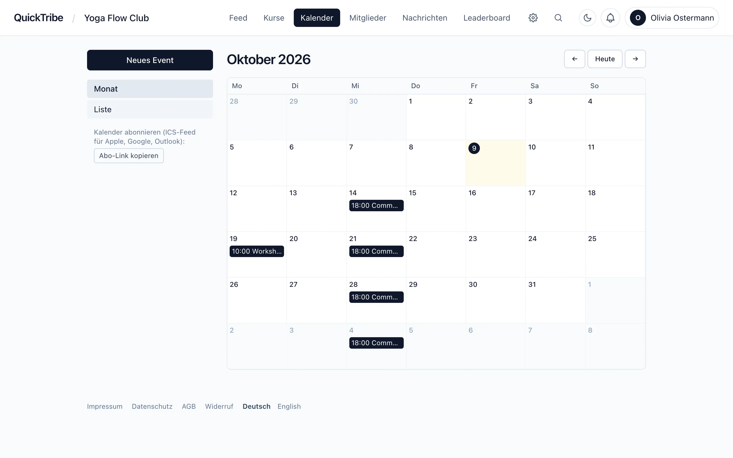This screenshot has height=458, width=733.
Task: Copy subscription link with Abo-Link kopieren
Action: point(129,156)
